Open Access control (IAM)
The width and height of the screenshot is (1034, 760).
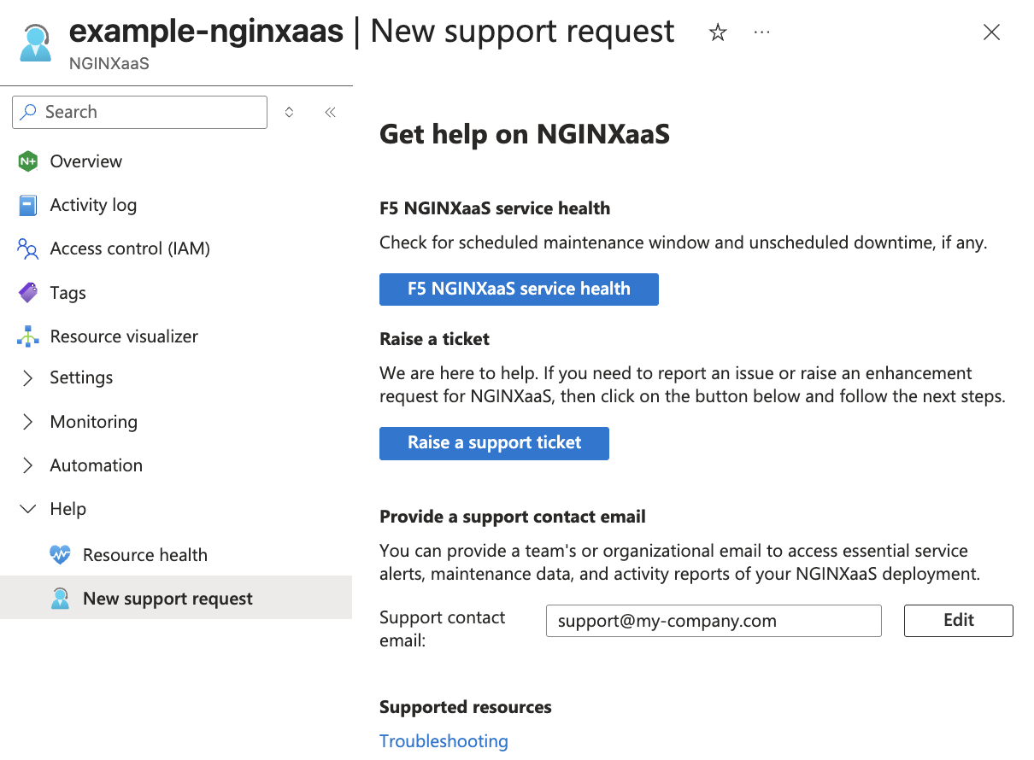click(130, 248)
